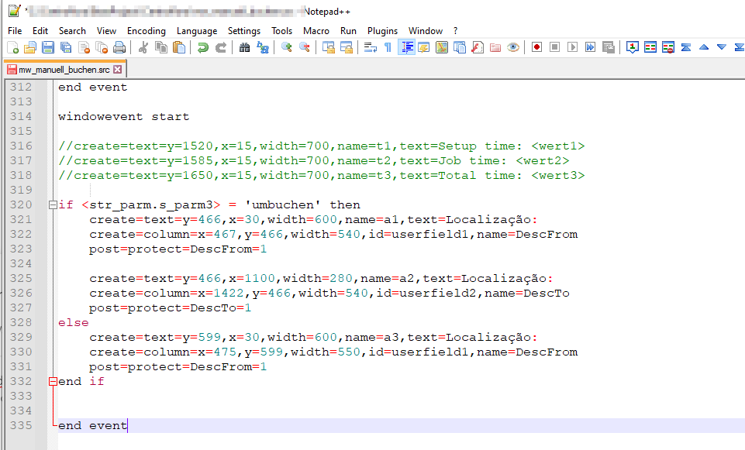Click Set as First to Compare icon

coord(633,47)
